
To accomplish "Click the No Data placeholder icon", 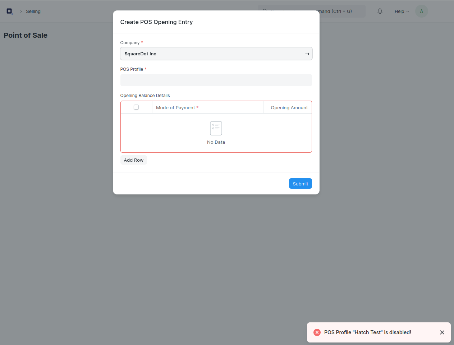I will (x=216, y=128).
